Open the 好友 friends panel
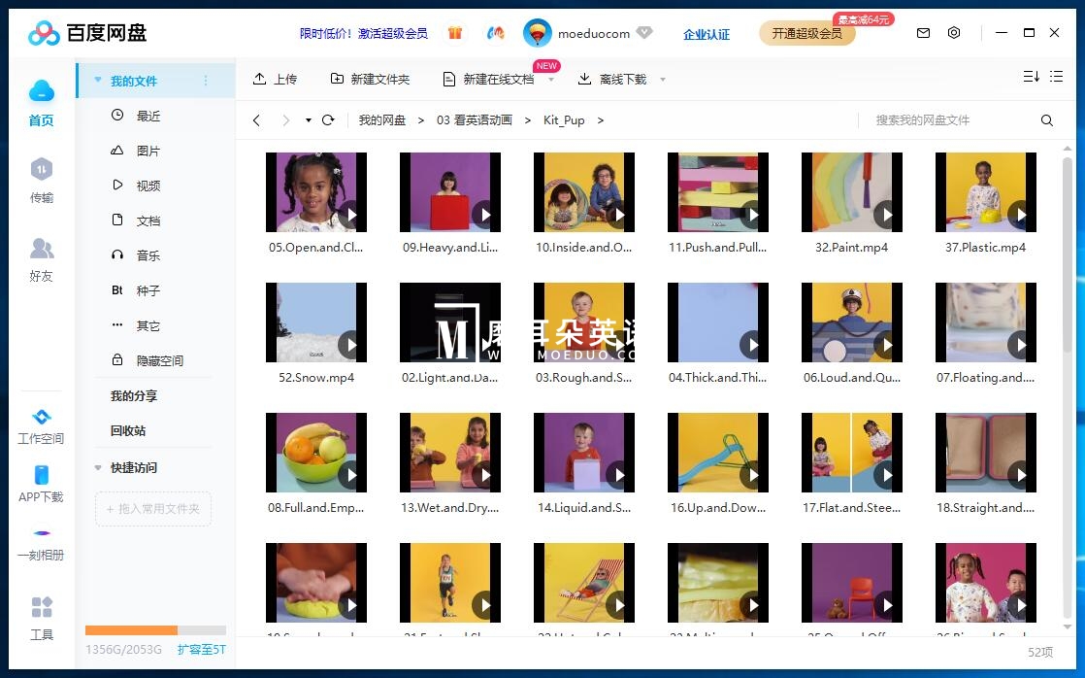This screenshot has width=1085, height=678. [x=41, y=260]
